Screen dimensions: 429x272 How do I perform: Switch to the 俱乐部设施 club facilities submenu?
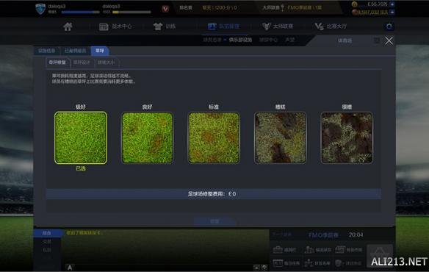240,40
